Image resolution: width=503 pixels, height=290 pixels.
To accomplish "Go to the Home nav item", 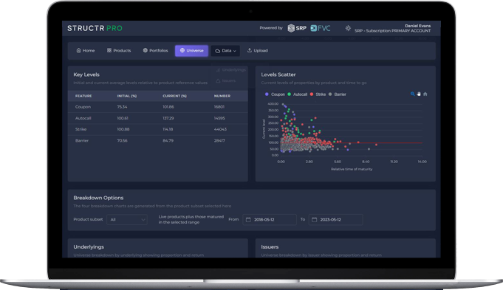I will (x=86, y=51).
